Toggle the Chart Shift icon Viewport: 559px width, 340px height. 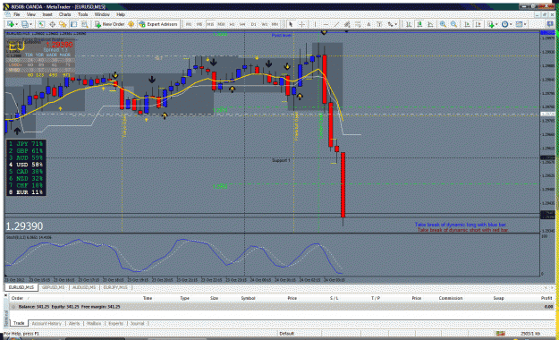pos(479,24)
